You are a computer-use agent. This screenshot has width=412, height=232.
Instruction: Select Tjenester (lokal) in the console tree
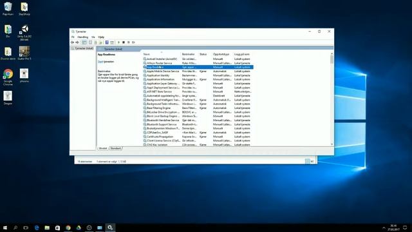(82, 48)
